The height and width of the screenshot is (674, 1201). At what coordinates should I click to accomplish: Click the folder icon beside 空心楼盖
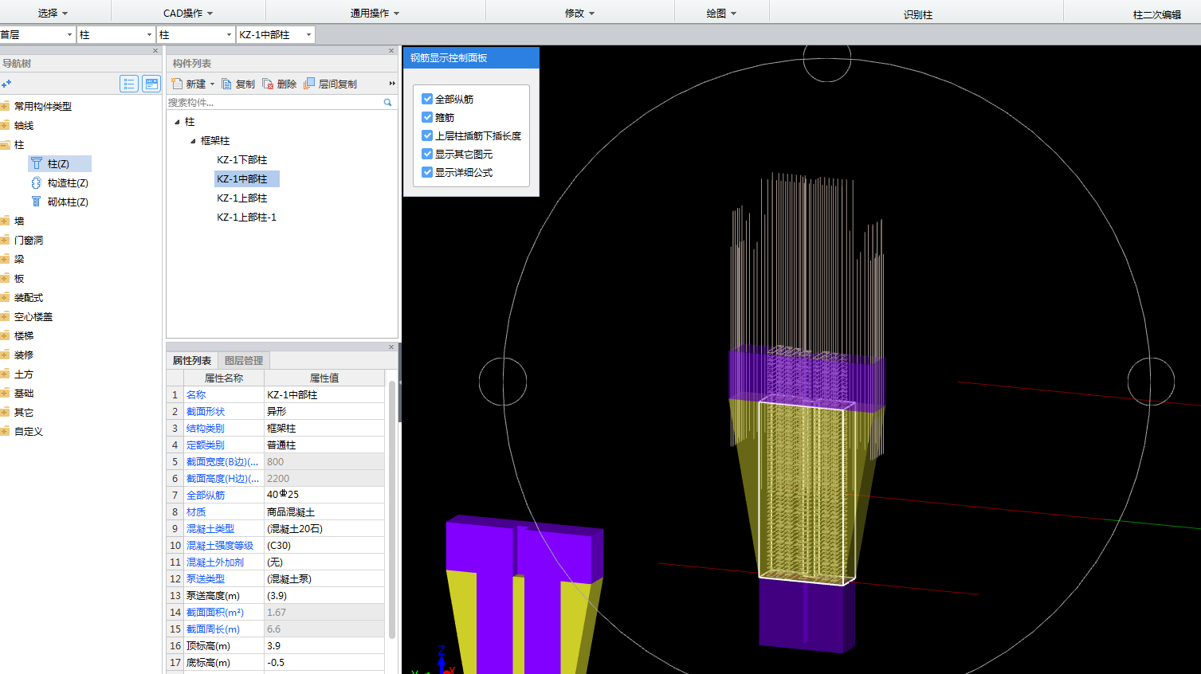click(5, 316)
